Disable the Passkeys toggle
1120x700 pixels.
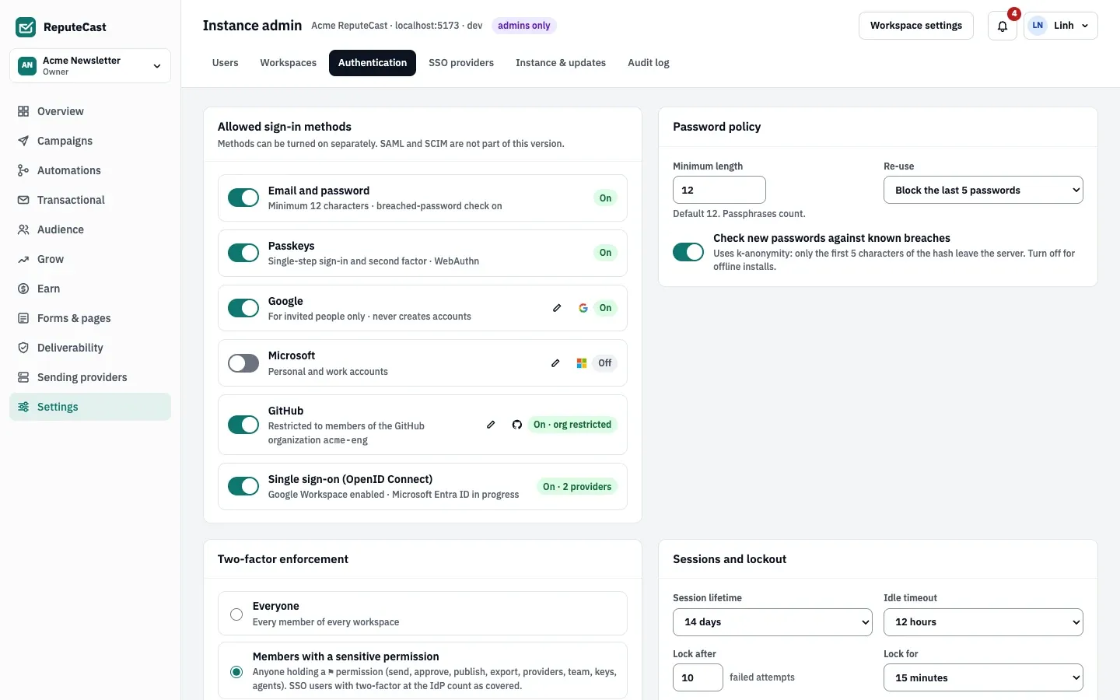(x=243, y=253)
